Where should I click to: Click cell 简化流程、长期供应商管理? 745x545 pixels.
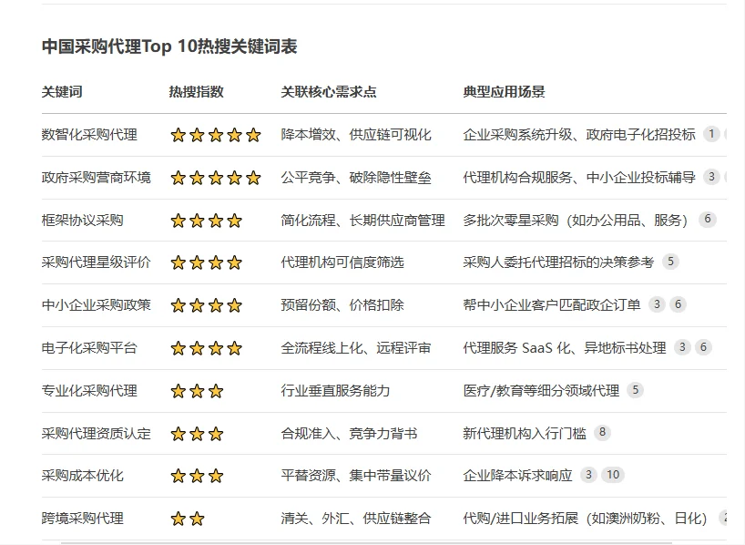tap(362, 221)
